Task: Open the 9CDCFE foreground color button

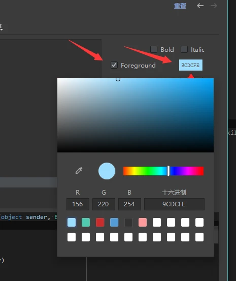Action: point(190,65)
